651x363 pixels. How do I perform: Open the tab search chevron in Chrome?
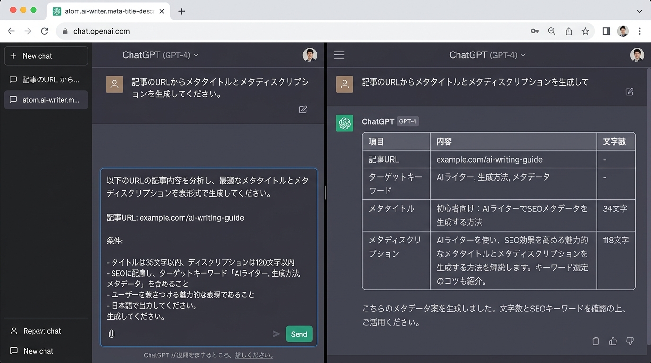click(639, 11)
